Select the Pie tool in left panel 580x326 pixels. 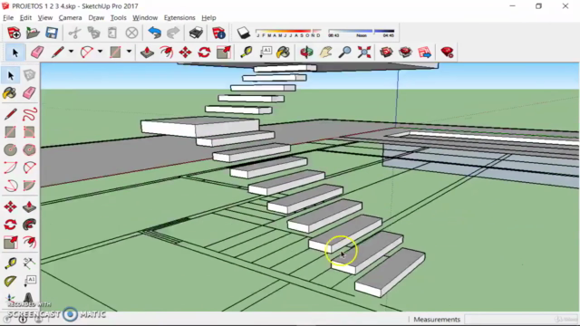click(29, 185)
